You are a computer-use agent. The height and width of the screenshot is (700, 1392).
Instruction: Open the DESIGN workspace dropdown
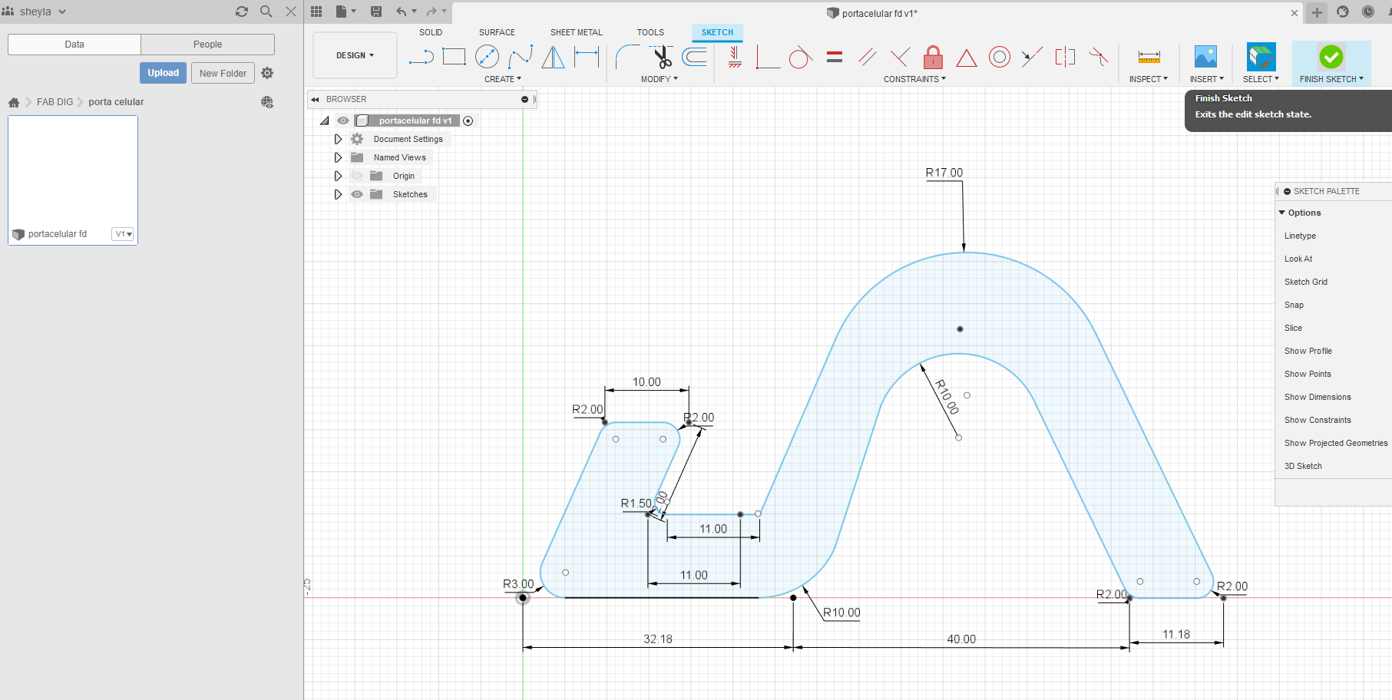[x=355, y=55]
